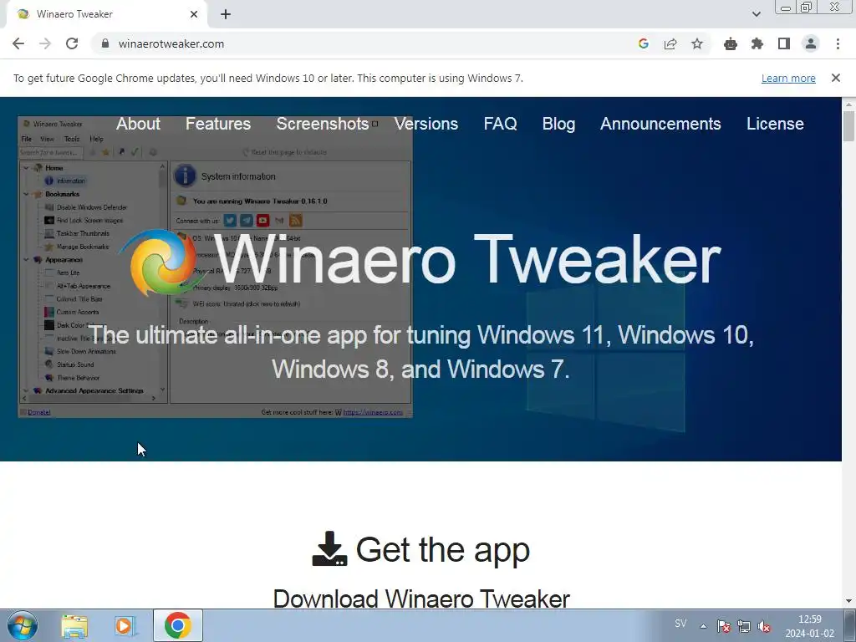This screenshot has height=642, width=856.
Task: Click the Get the app heading
Action: (x=443, y=549)
